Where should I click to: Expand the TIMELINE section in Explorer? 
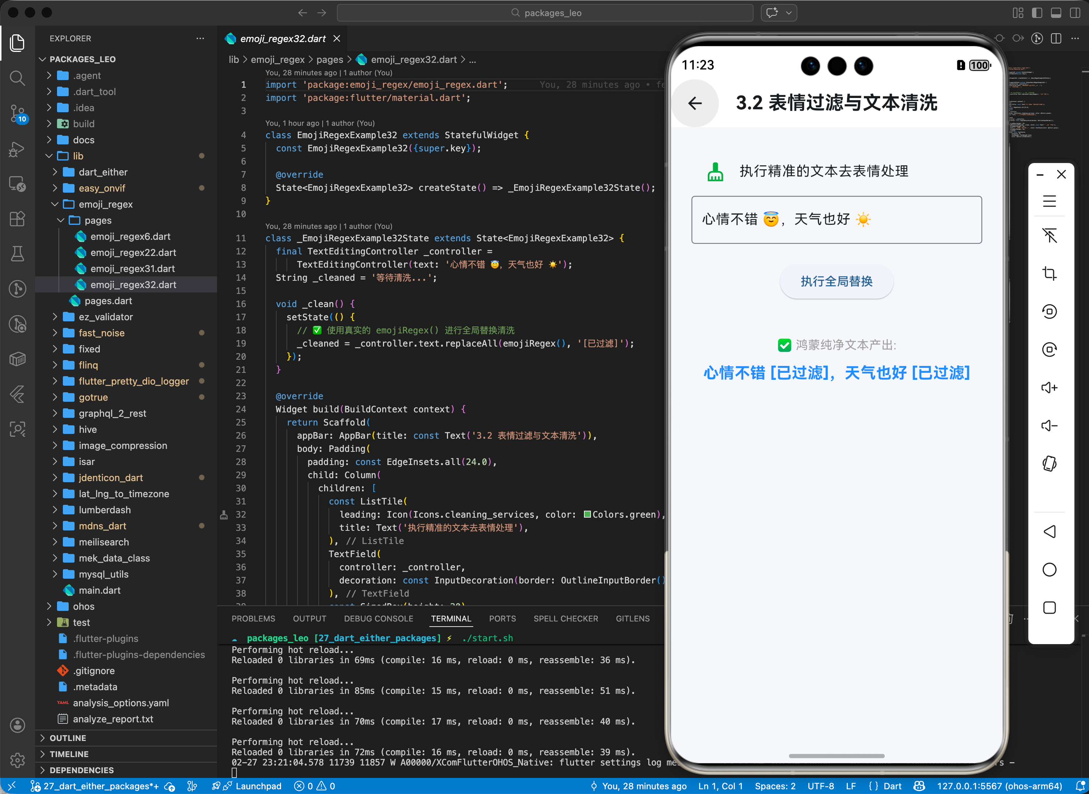(70, 754)
